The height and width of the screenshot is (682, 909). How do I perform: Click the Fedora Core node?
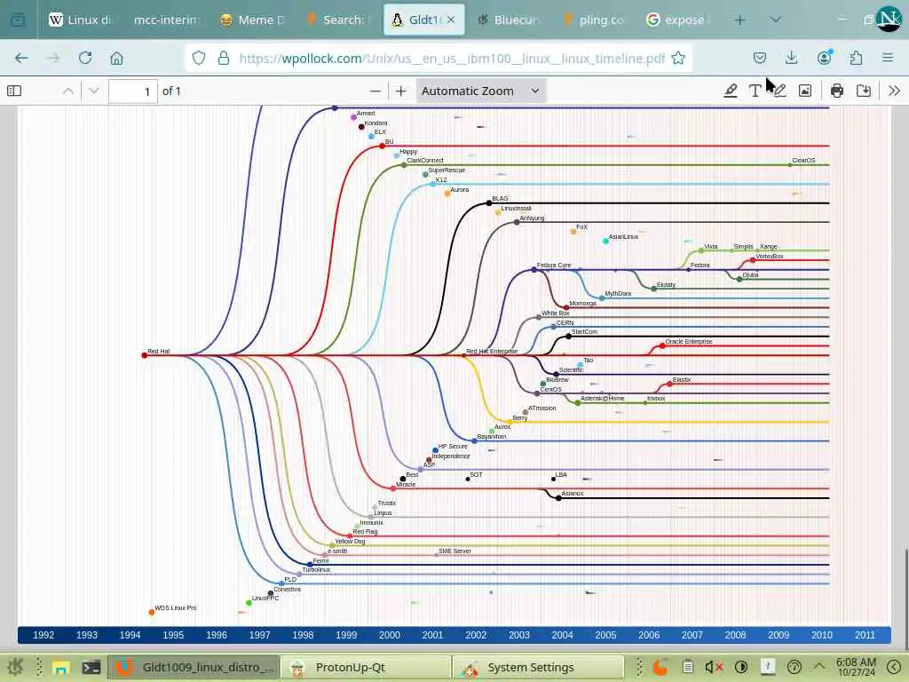click(x=534, y=270)
